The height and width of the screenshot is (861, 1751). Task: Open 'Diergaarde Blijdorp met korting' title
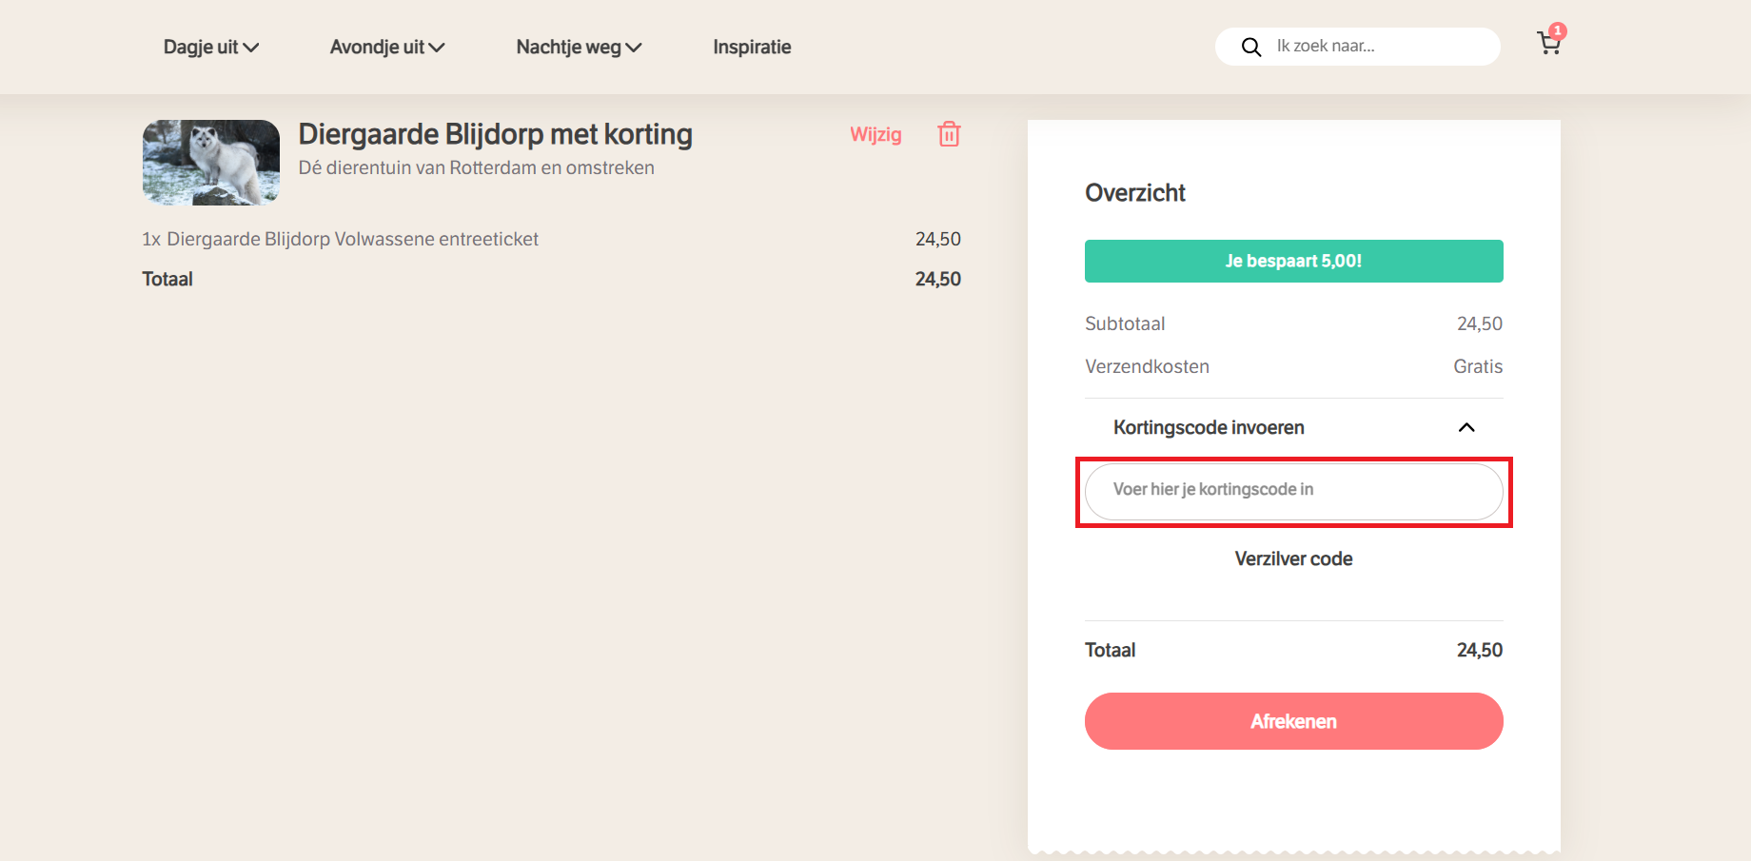tap(495, 134)
